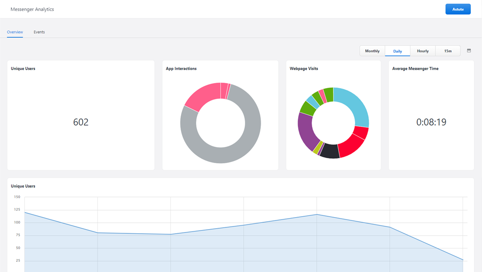482x272 pixels.
Task: Click the first data point of line chart
Action: (x=25, y=213)
